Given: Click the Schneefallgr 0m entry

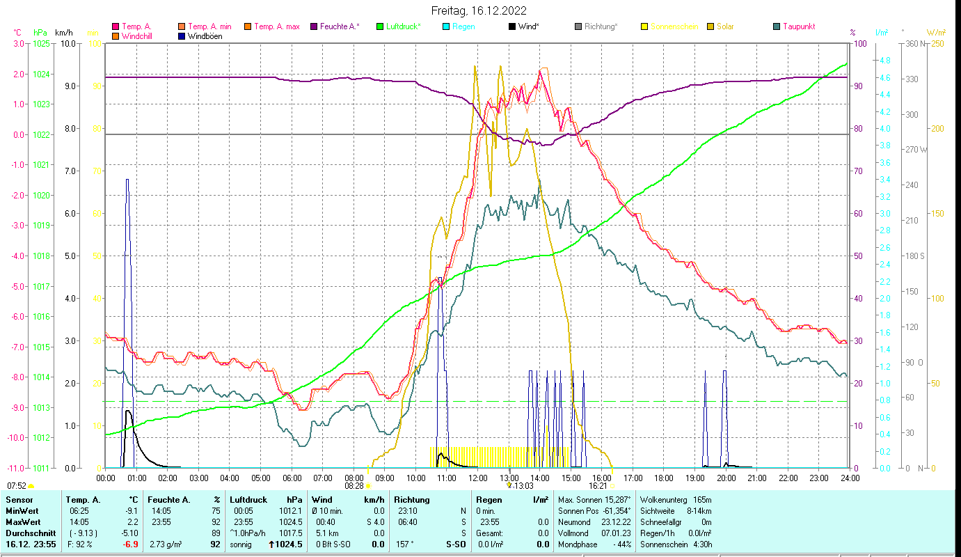Looking at the screenshot, I should [675, 522].
